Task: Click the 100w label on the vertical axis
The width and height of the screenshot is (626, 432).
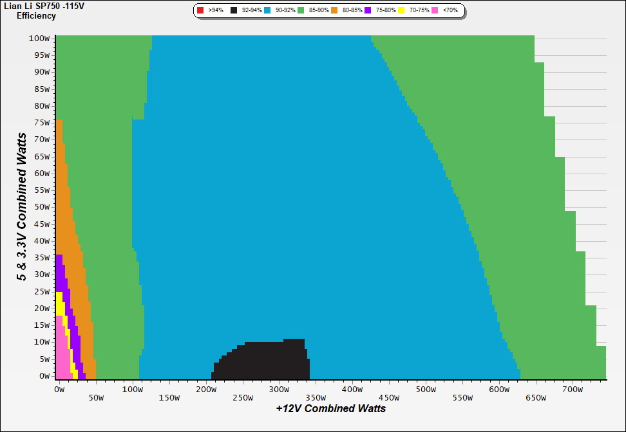Action: tap(39, 38)
